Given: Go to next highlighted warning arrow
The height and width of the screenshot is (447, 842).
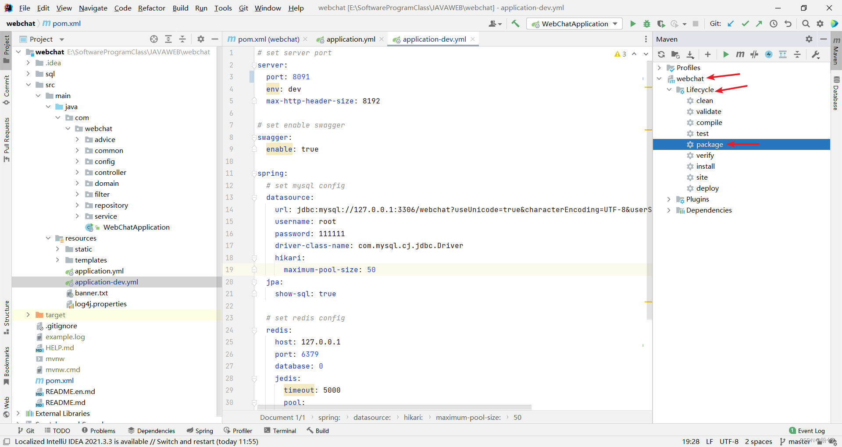Looking at the screenshot, I should click(x=646, y=54).
